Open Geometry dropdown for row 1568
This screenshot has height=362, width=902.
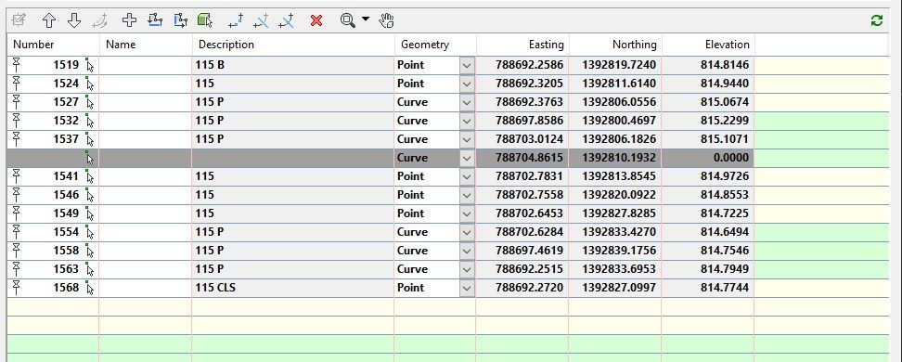pyautogui.click(x=467, y=288)
